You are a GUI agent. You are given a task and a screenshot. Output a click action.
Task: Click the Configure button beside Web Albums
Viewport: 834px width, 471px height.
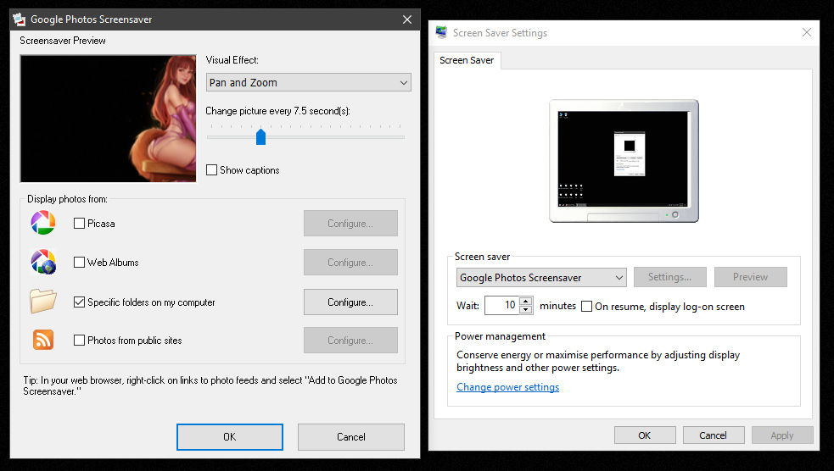coord(350,263)
